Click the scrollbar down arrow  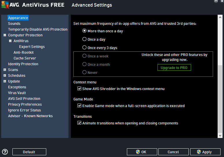[220, 135]
